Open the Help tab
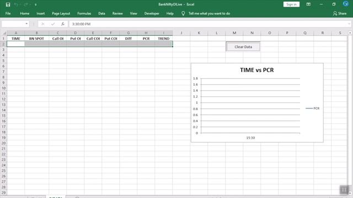Viewport: 353px width, 198px height. (x=170, y=13)
